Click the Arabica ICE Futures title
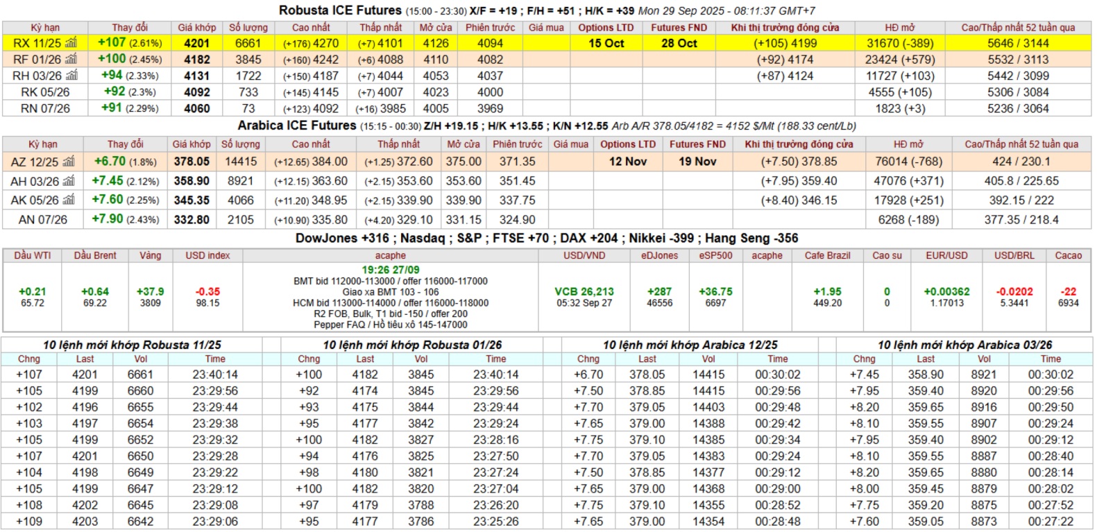 coord(297,126)
